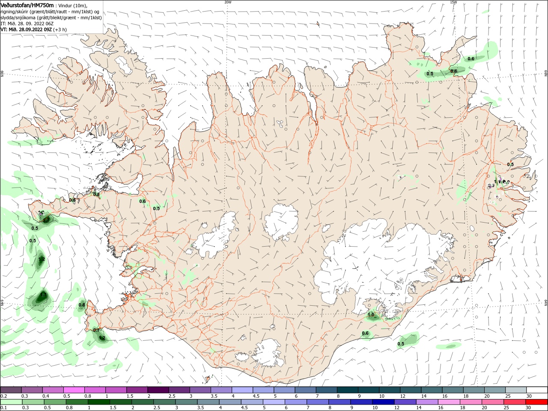This screenshot has width=548, height=411.
Task: Click the 'slydda/snjókoma (grátt/bleikt/grænt' description line
Action: (x=51, y=18)
